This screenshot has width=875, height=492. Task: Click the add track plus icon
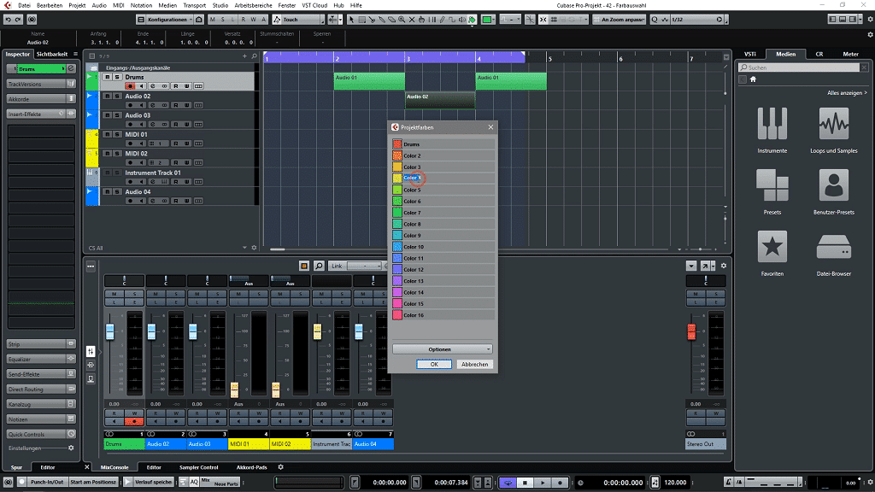[244, 56]
